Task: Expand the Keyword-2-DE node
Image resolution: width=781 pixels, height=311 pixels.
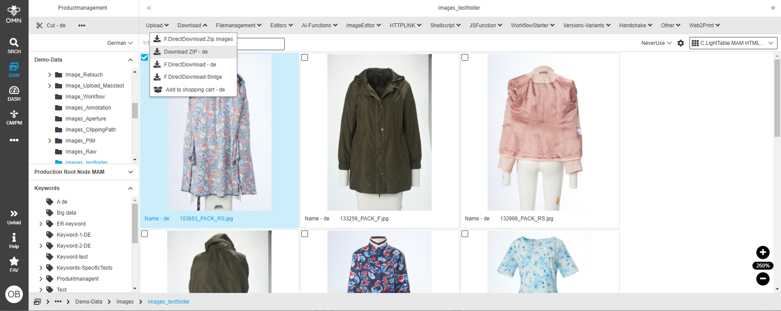Action: point(41,246)
